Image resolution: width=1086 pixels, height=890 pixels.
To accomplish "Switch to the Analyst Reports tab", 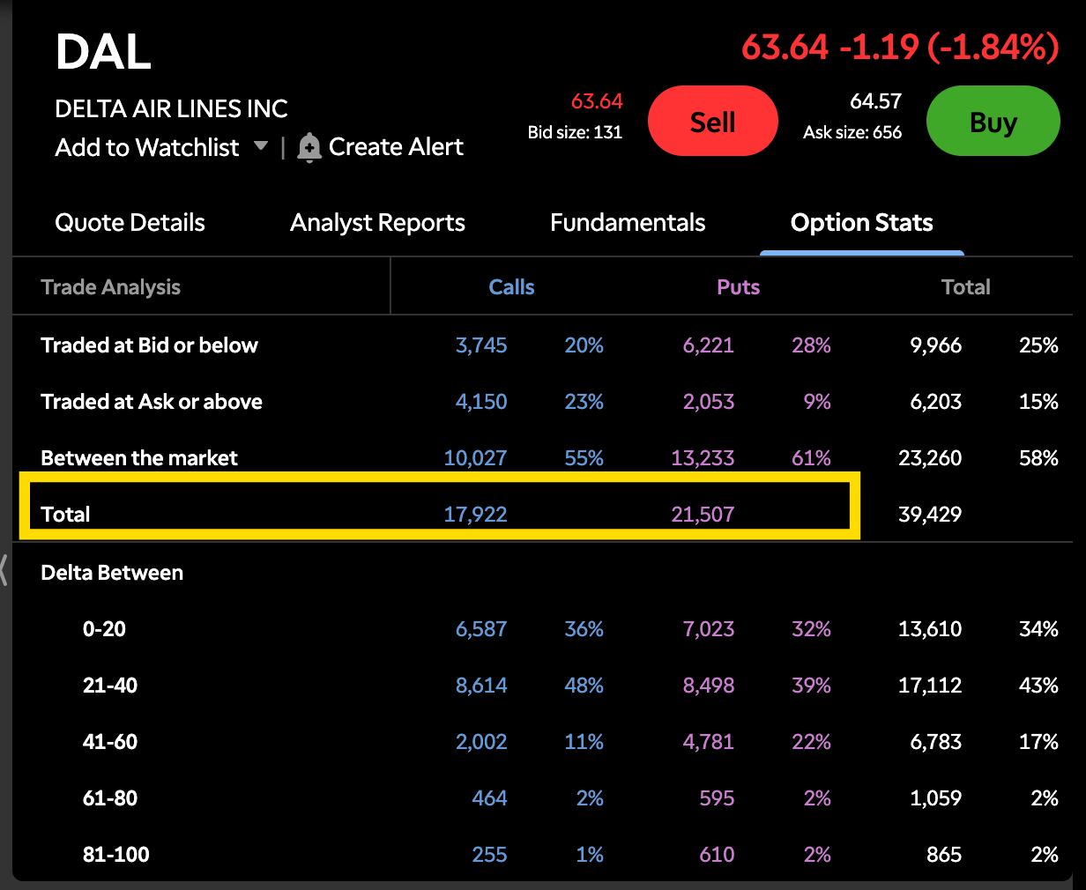I will point(377,223).
